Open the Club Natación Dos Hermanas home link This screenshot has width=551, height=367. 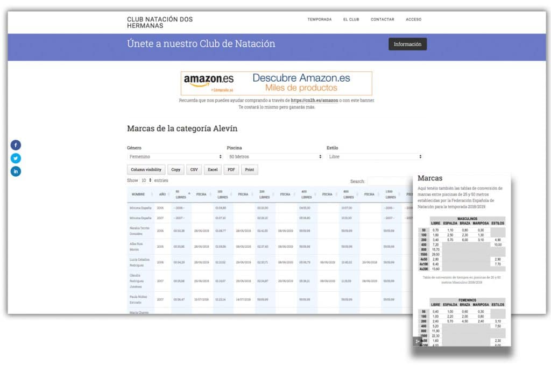[160, 23]
